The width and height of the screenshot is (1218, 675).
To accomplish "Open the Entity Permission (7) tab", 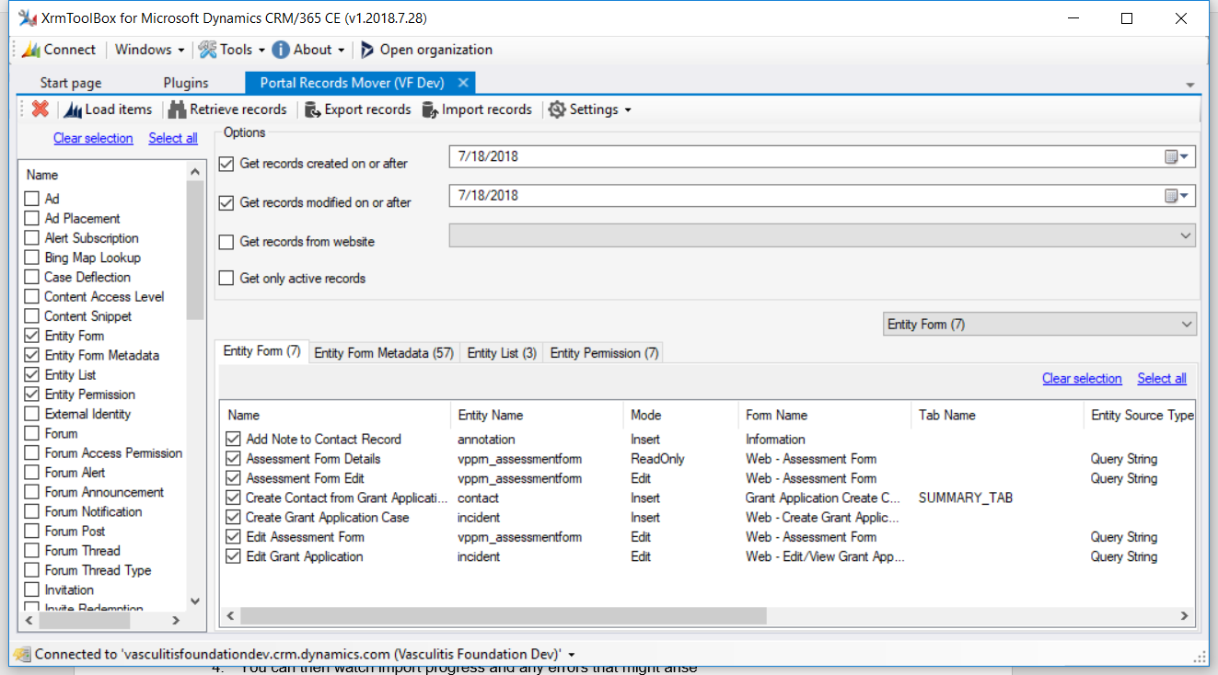I will [x=604, y=353].
